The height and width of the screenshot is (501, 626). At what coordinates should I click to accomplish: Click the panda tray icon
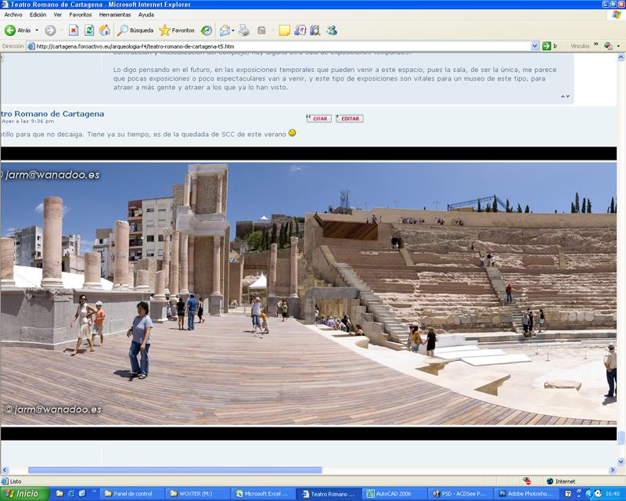coord(598,494)
